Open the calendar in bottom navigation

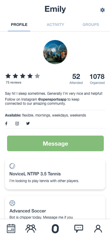11,229
